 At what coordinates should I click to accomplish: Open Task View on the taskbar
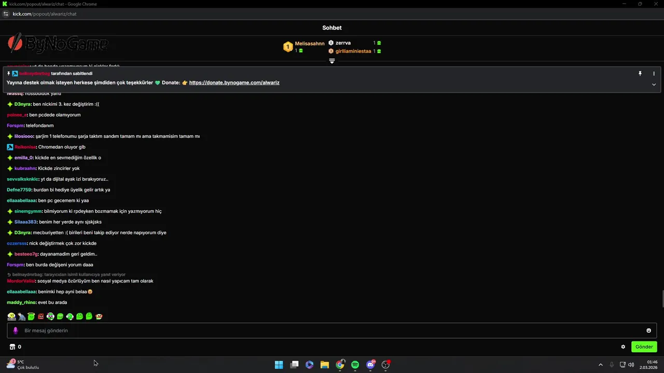click(x=294, y=365)
